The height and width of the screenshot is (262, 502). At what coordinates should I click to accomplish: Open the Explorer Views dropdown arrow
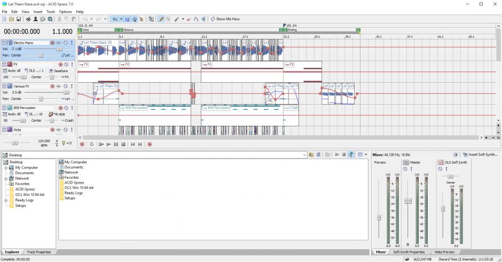[366, 155]
